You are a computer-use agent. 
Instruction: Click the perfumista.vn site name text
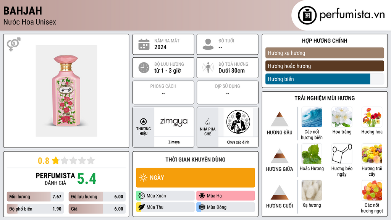(352, 15)
